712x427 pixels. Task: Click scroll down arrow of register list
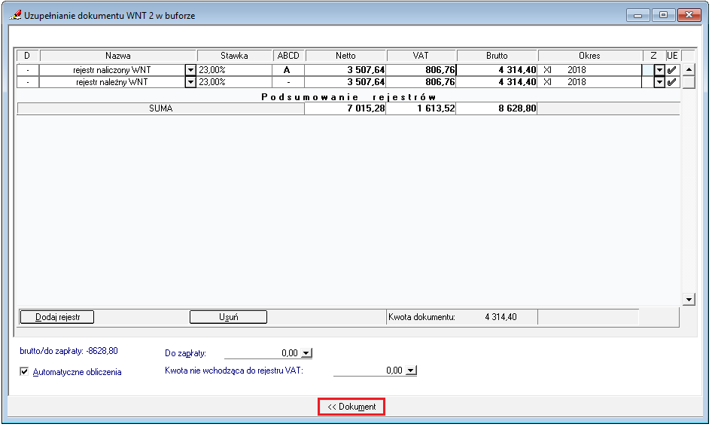click(688, 300)
